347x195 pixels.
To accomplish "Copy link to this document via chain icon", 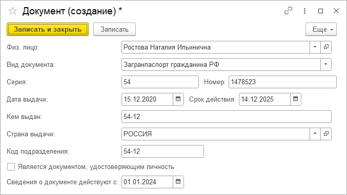I will 288,11.
